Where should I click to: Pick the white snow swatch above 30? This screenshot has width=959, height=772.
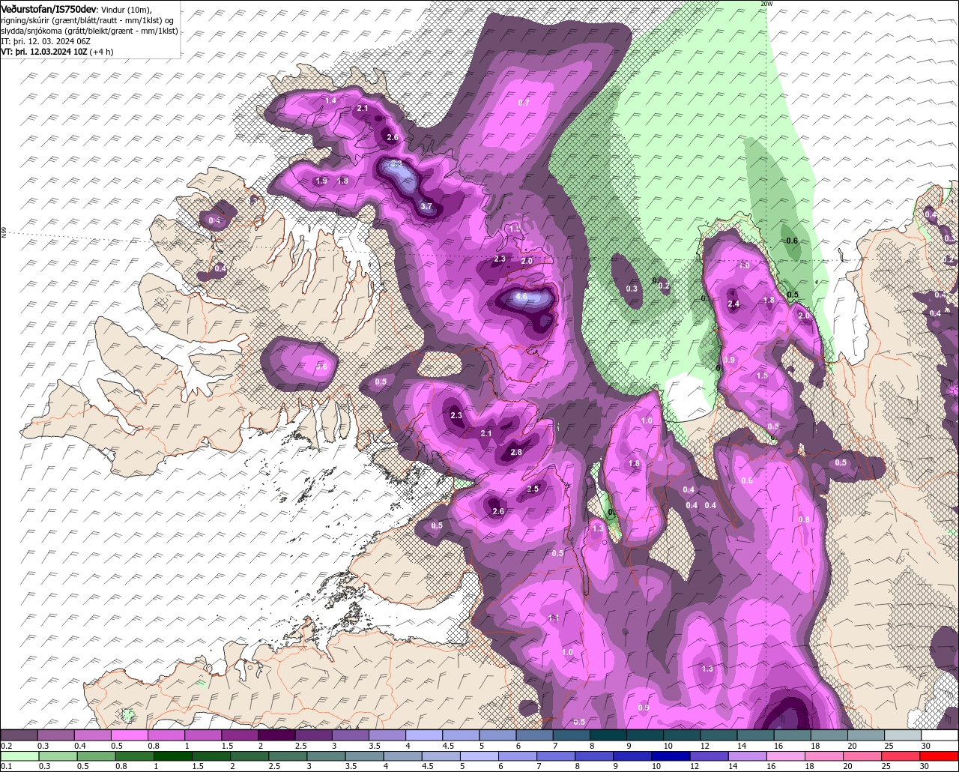(x=940, y=735)
